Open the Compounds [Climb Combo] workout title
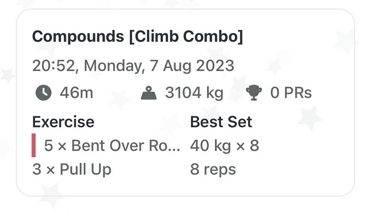Screen dimensions: 371x212 tap(137, 37)
